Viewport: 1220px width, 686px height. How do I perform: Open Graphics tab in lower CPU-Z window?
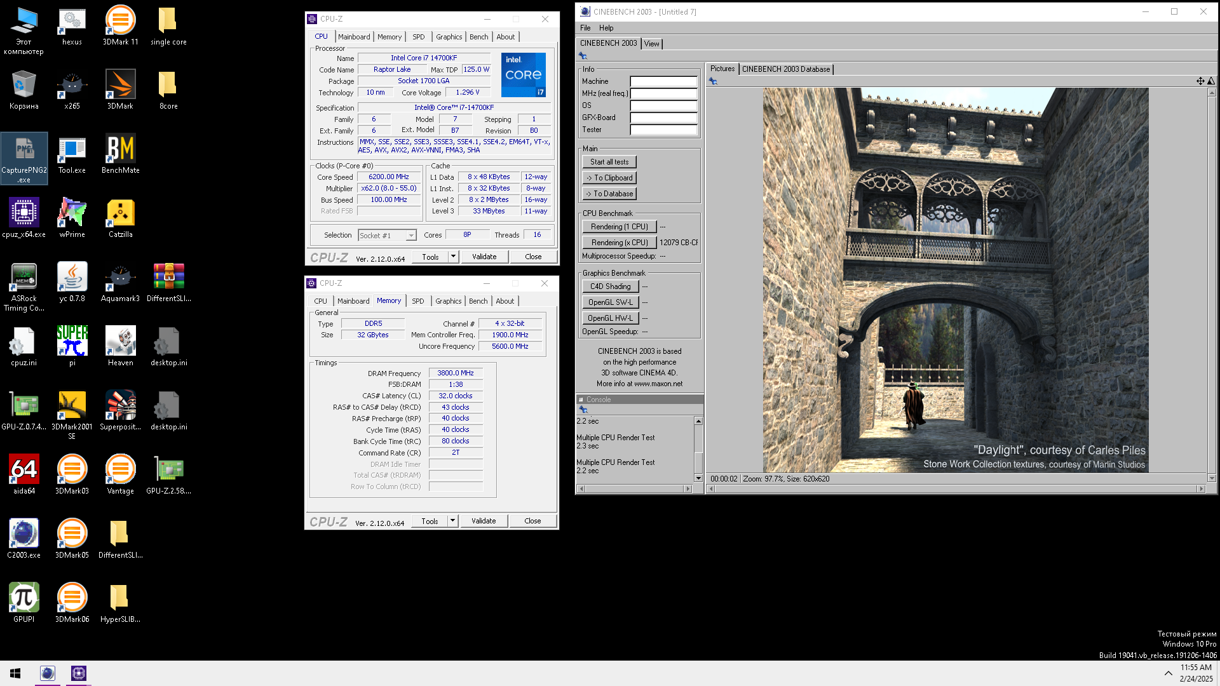449,301
